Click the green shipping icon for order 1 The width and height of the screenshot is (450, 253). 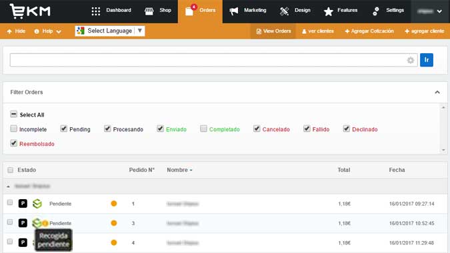point(37,204)
